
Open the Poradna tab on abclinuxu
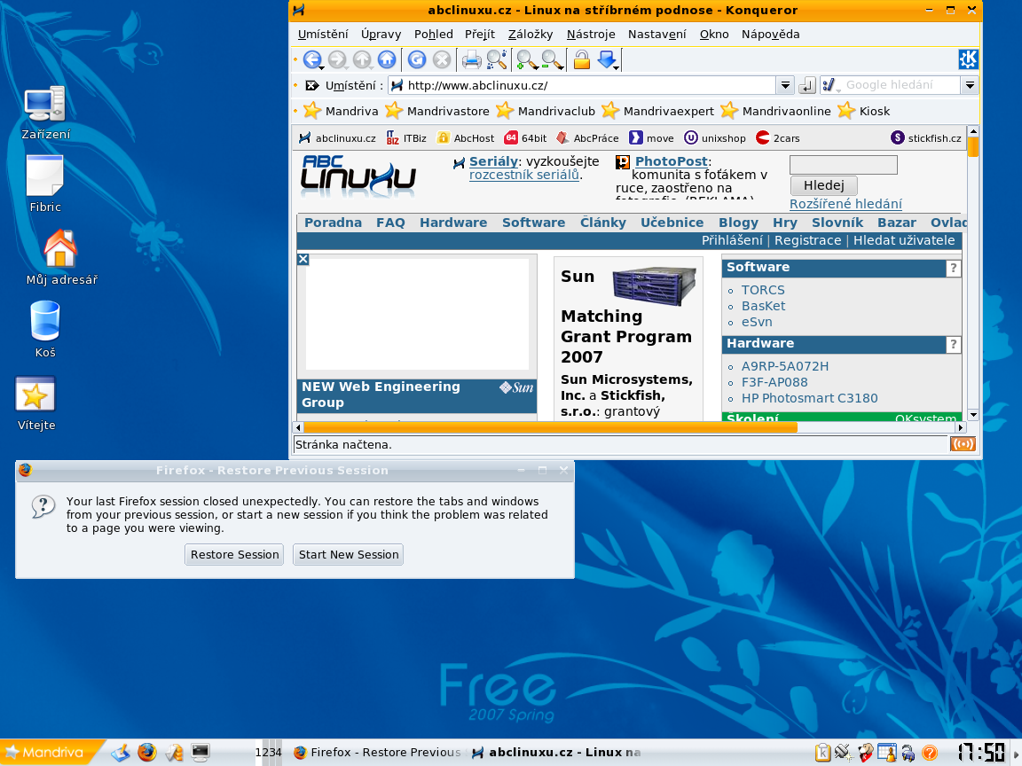pyautogui.click(x=333, y=223)
